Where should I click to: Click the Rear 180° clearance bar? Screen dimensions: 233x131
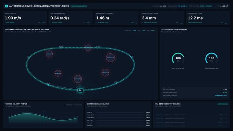[120, 126]
